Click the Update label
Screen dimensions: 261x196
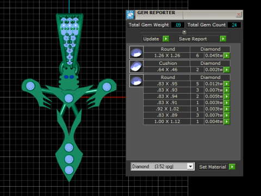pos(151,39)
